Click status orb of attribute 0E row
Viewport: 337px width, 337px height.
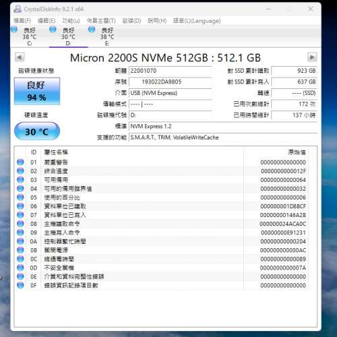pos(20,276)
